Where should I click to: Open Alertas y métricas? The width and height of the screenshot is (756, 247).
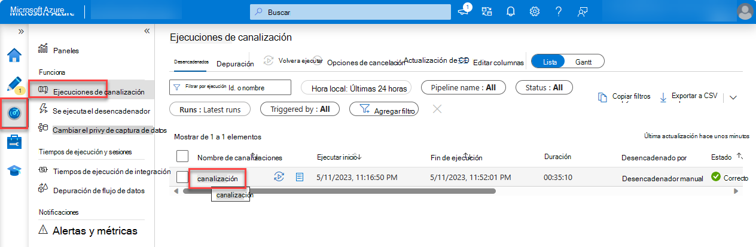pos(87,230)
